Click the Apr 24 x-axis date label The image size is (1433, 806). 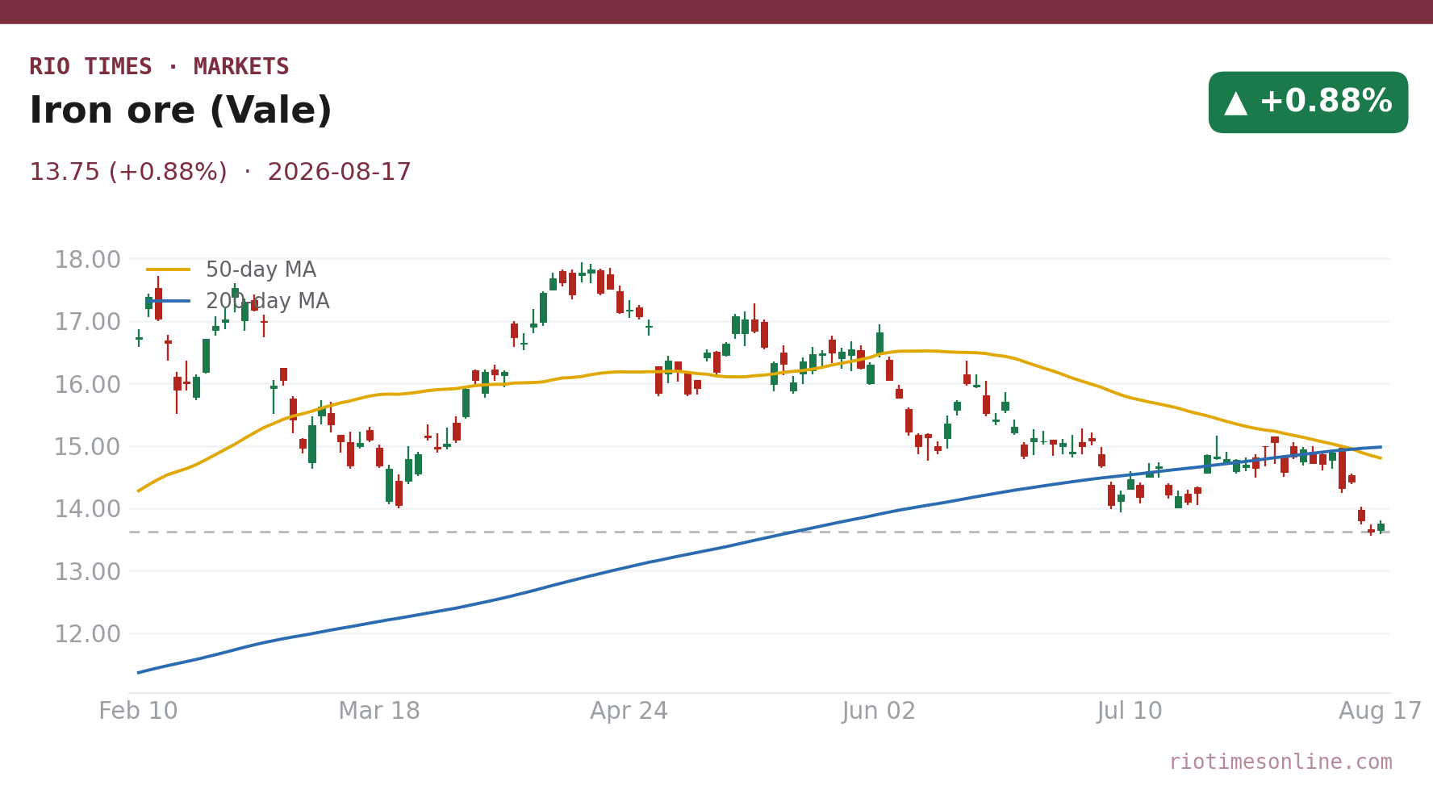(629, 712)
